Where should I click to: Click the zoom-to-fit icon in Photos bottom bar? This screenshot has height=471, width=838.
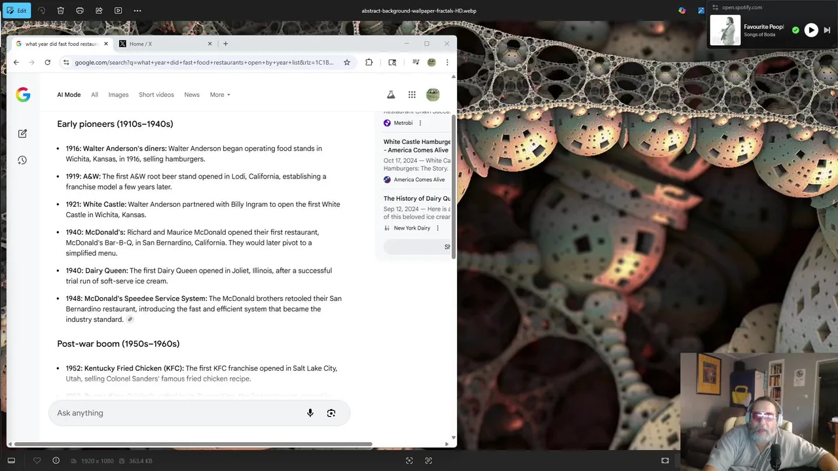point(409,461)
